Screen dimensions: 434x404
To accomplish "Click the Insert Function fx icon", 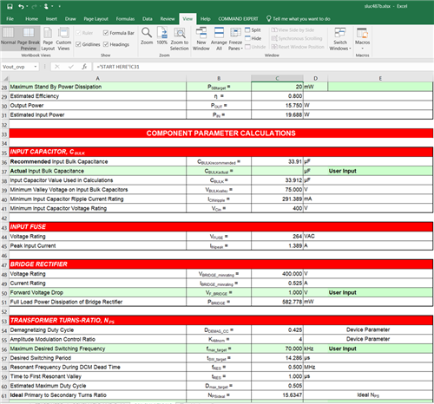I will click(84, 67).
